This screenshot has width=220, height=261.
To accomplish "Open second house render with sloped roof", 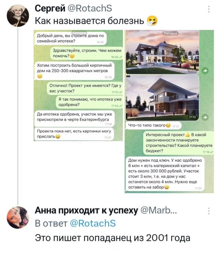I will pyautogui.click(x=162, y=98).
